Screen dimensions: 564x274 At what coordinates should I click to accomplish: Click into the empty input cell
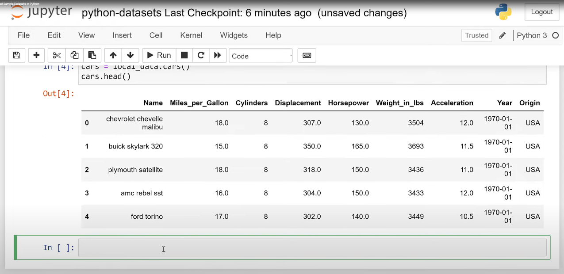(x=312, y=247)
